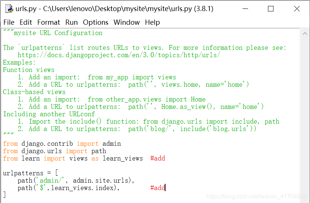Click the closing bracket ']' line
Viewport: 310px width, 203px height.
(x=4, y=195)
